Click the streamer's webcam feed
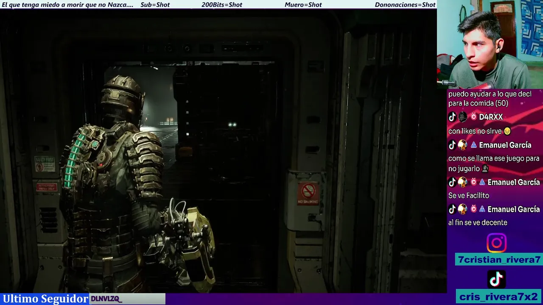Screen dimensions: 543x305 [x=490, y=44]
